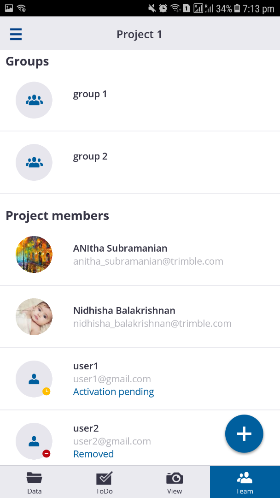Select the Team tab
Viewport: 280px width, 498px height.
pyautogui.click(x=245, y=482)
